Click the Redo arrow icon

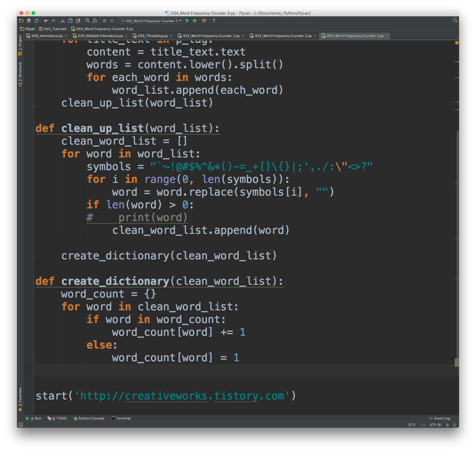coord(54,20)
